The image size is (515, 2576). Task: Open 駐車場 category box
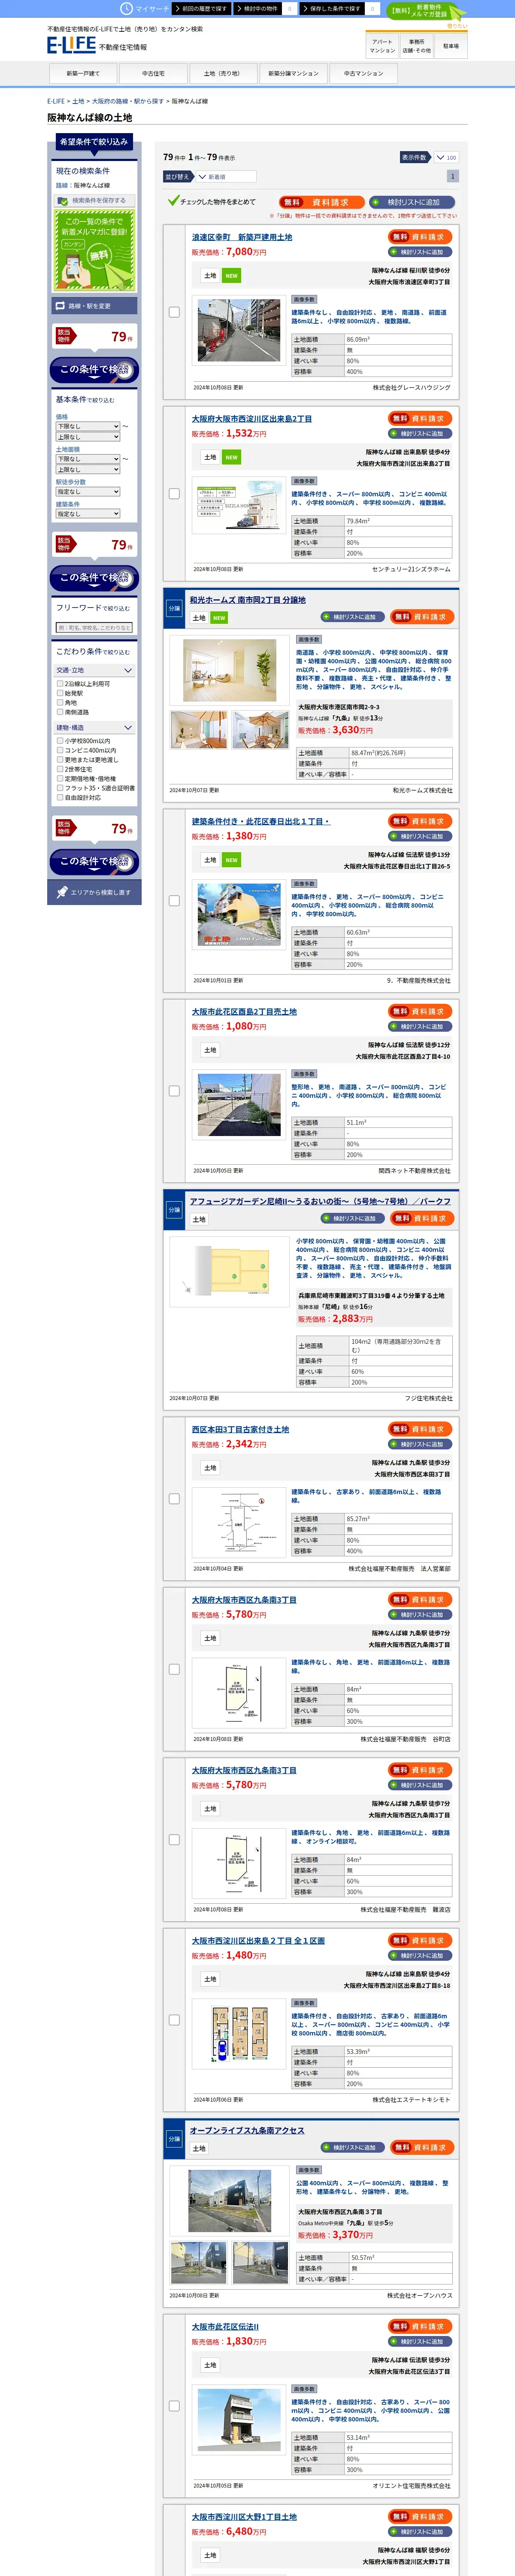click(451, 46)
